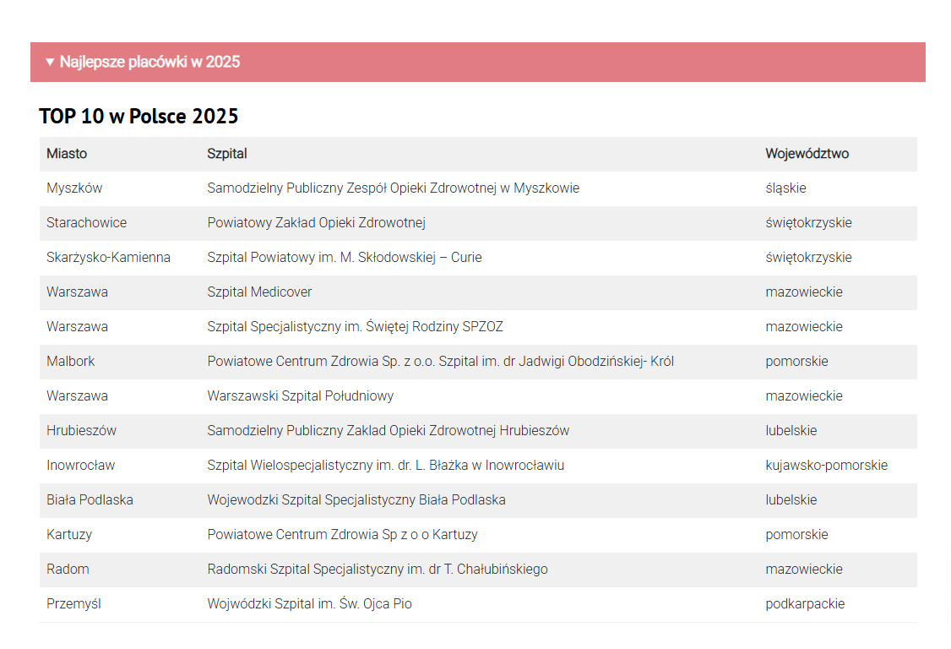This screenshot has width=951, height=649.
Task: Click the collapse triangle in pink header
Action: point(50,62)
